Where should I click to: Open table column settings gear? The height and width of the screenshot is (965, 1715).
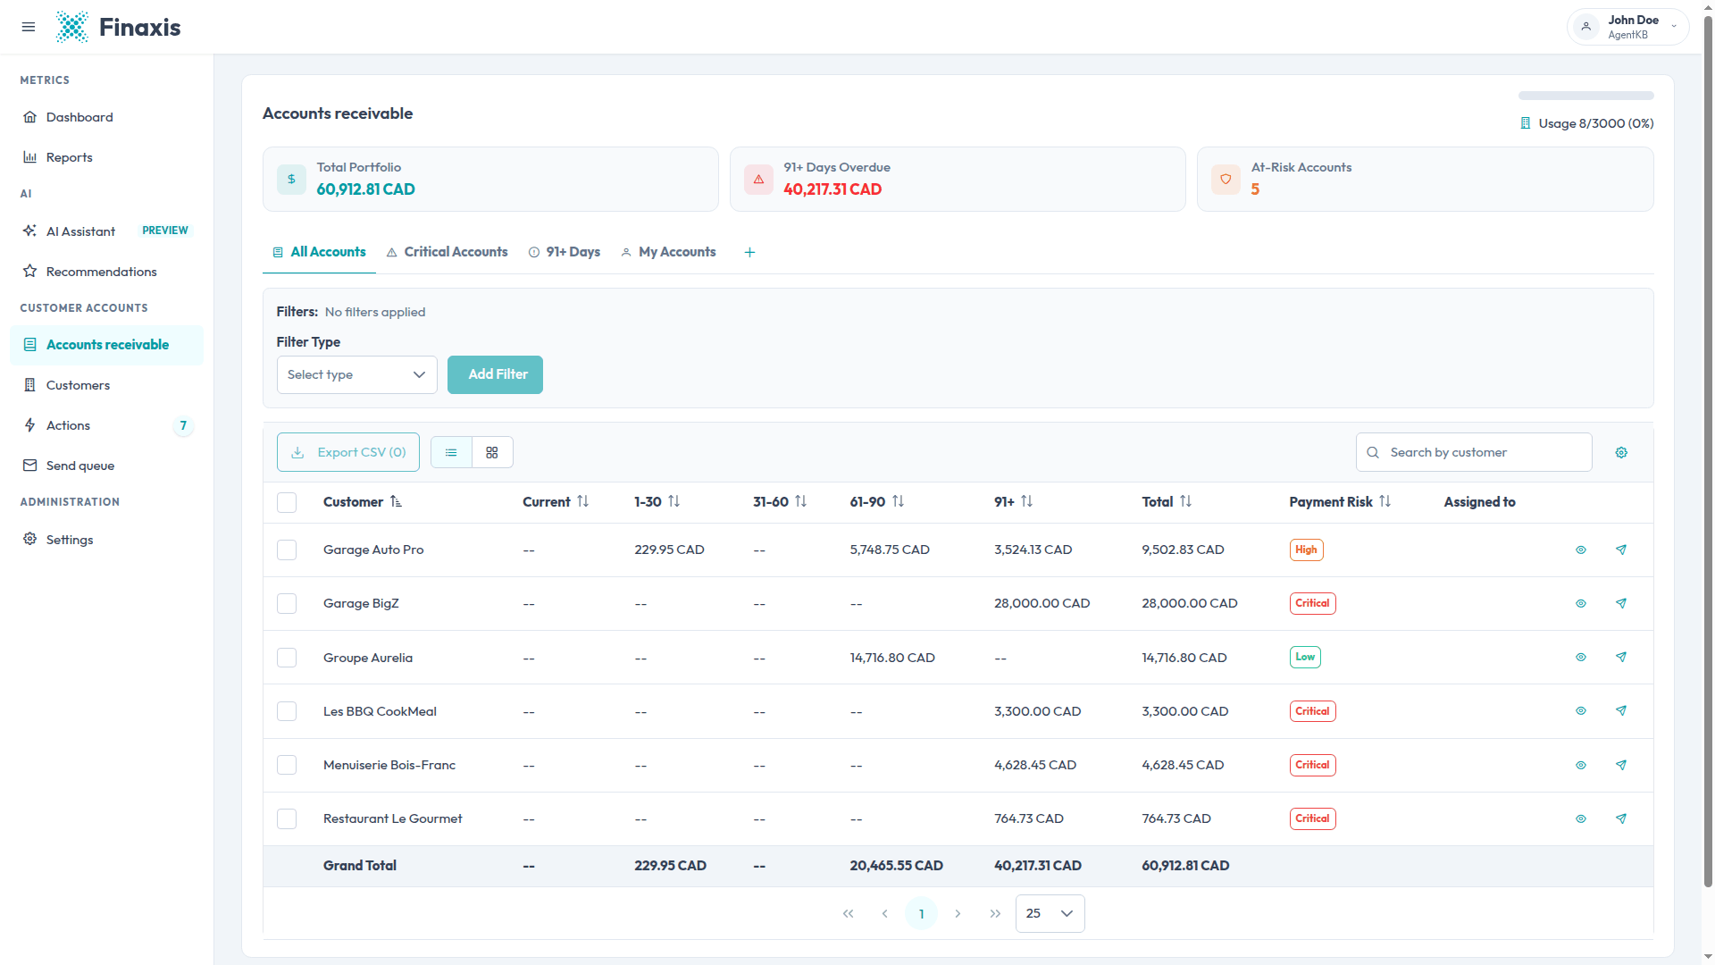click(x=1621, y=453)
